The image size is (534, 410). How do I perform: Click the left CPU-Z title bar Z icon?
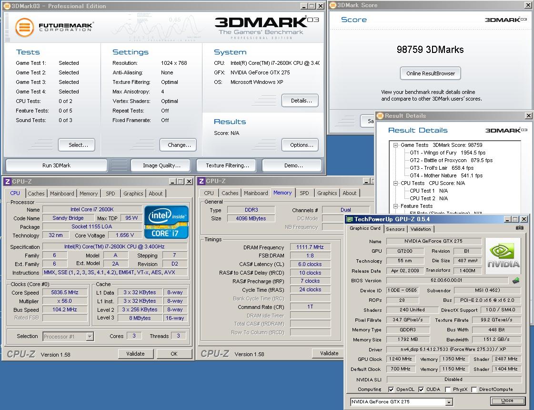8,181
